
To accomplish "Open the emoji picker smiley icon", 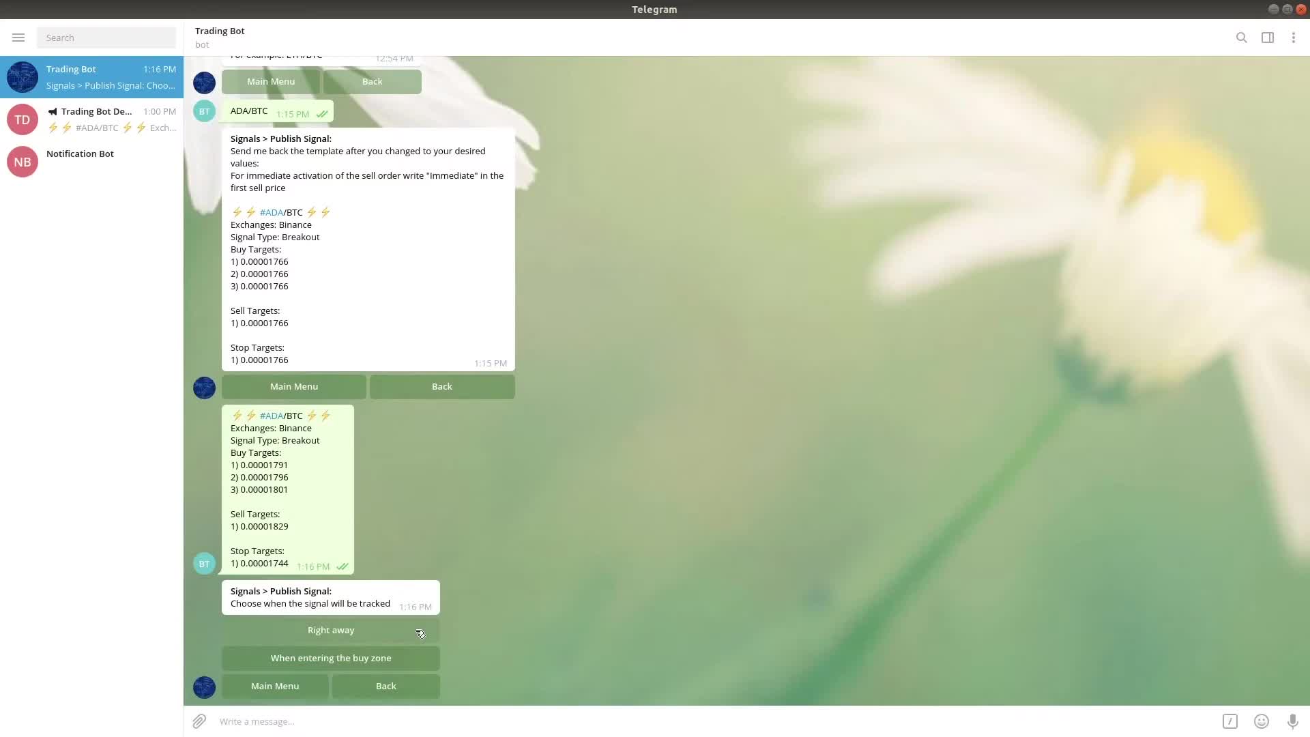I will (x=1262, y=721).
